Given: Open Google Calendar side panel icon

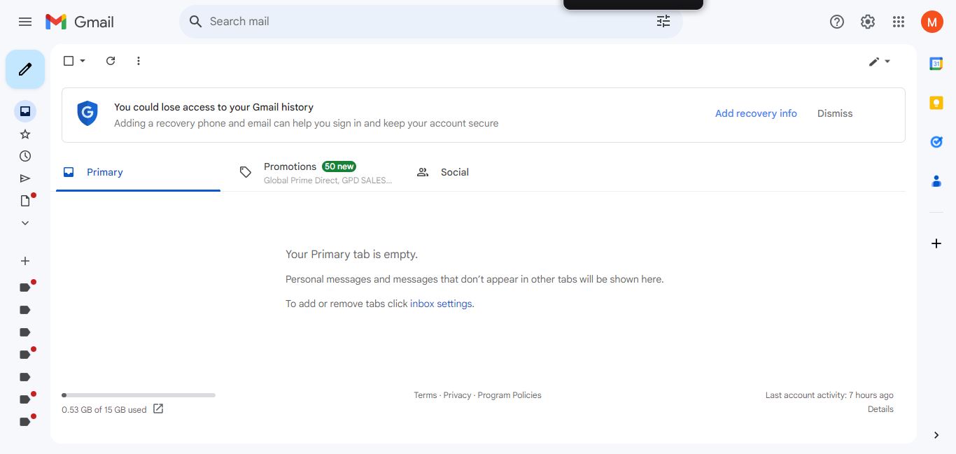Looking at the screenshot, I should [936, 64].
